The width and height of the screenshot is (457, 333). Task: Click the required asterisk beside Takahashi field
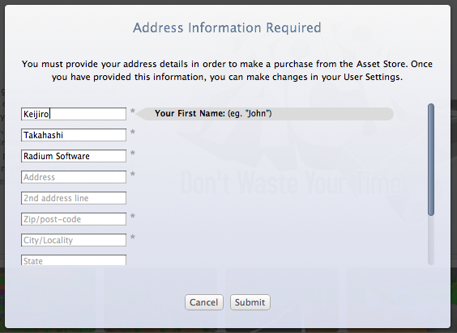coord(133,133)
